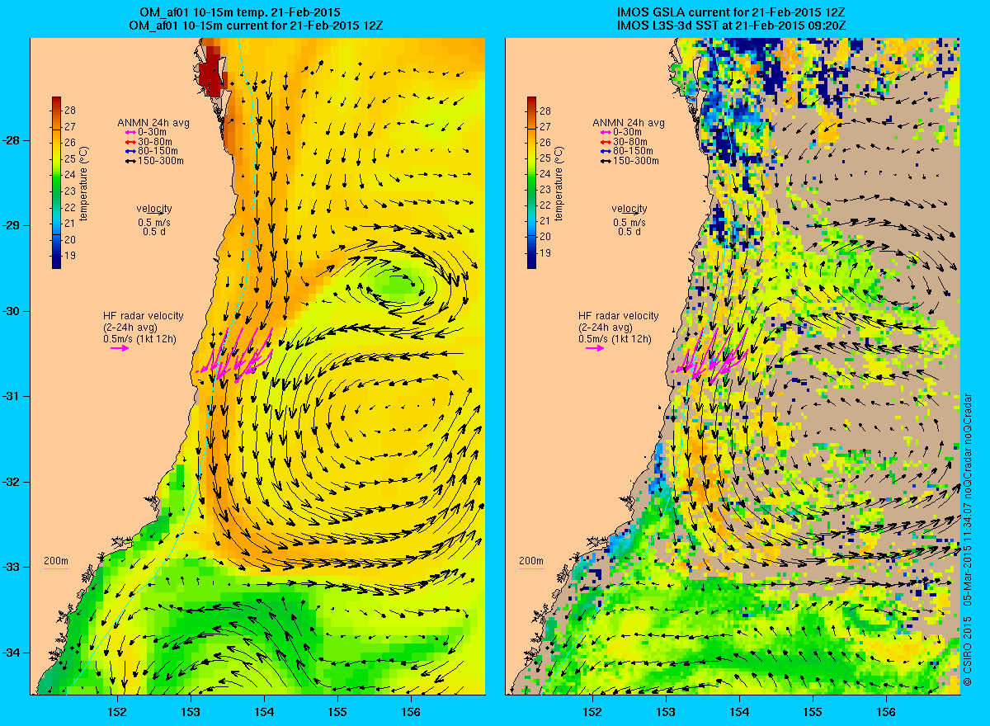Click the orange 27°C segment of IMOS colorbar
The width and height of the screenshot is (990, 726).
[531, 127]
